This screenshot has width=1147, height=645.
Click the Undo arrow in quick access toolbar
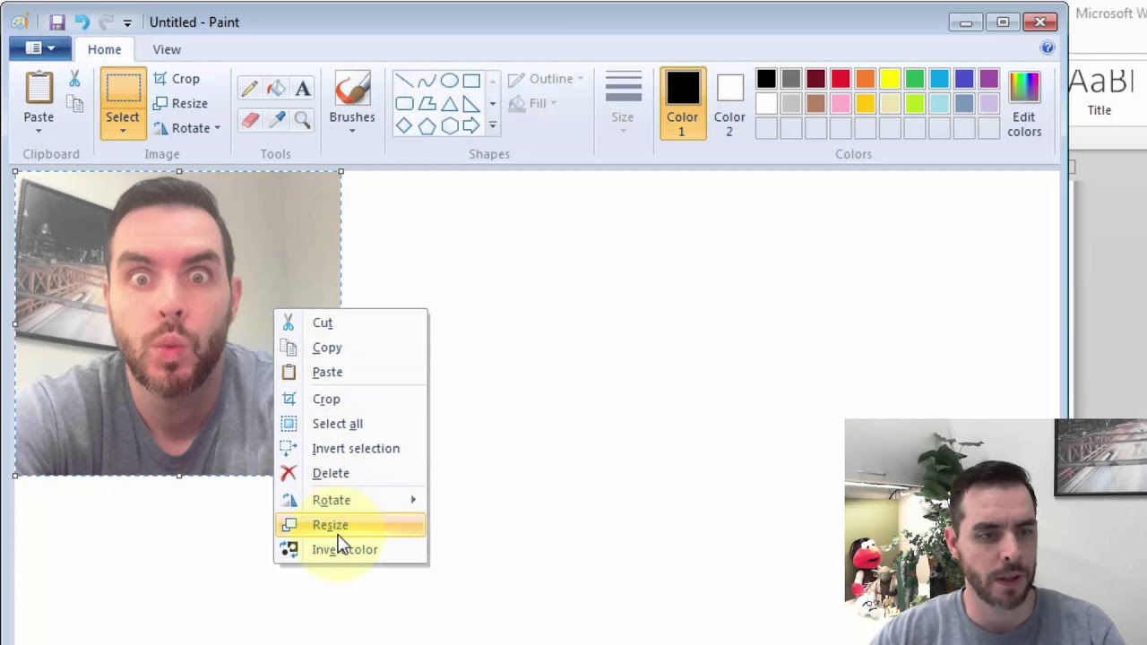point(82,22)
